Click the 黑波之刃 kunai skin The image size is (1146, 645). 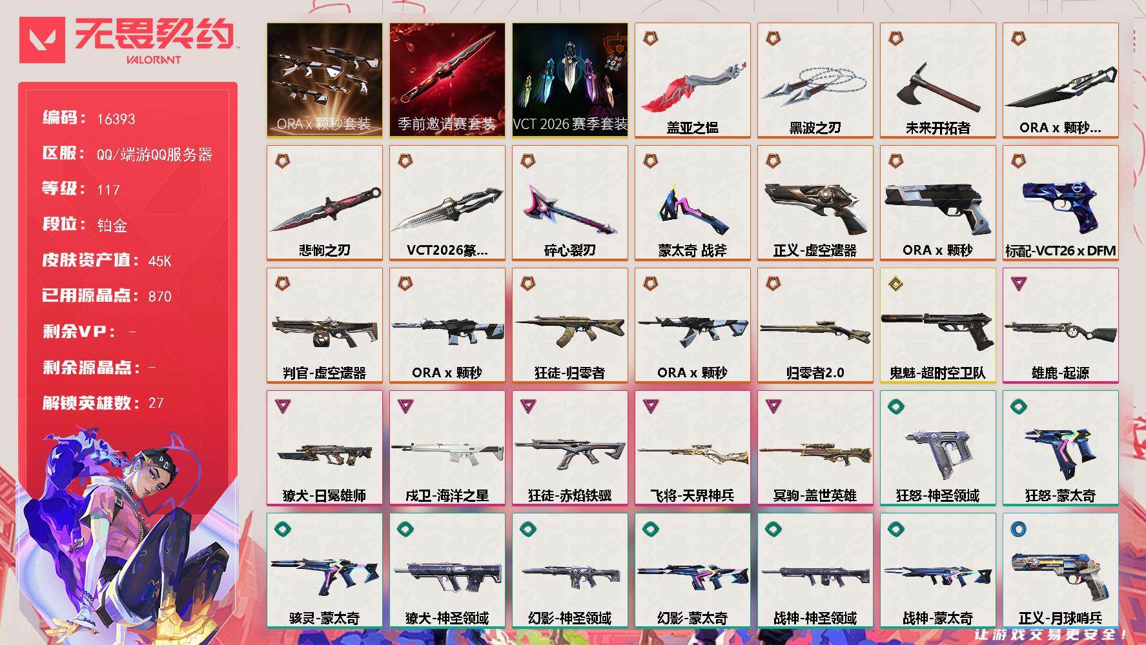[815, 80]
